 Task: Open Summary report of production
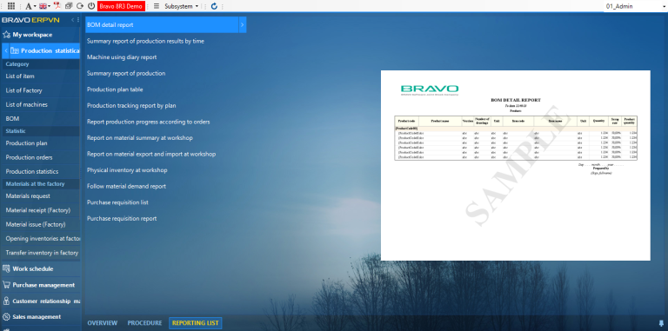coord(126,73)
